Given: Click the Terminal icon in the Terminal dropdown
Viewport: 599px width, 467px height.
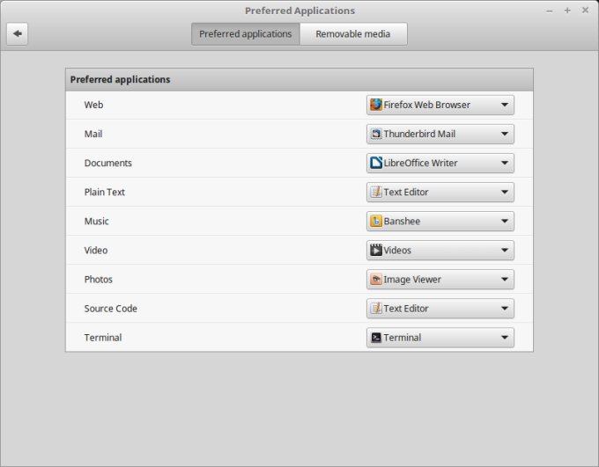Looking at the screenshot, I should click(x=376, y=338).
